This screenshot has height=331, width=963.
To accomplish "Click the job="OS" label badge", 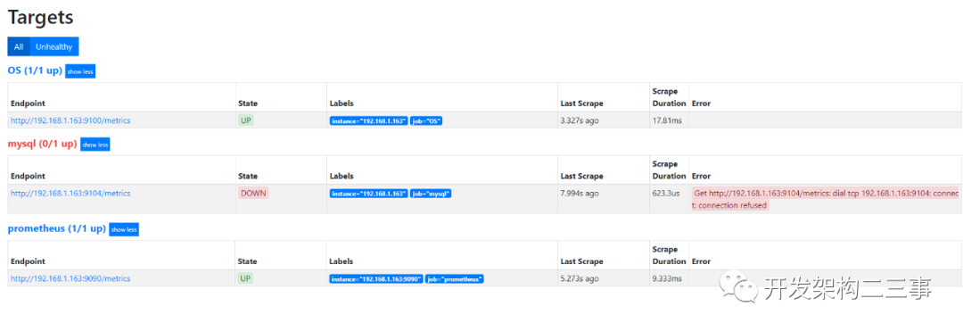I will 426,121.
